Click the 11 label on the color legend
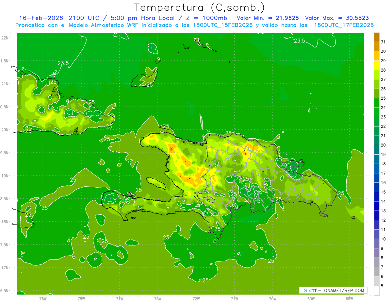Screen dimensions: 392x303 383,229
